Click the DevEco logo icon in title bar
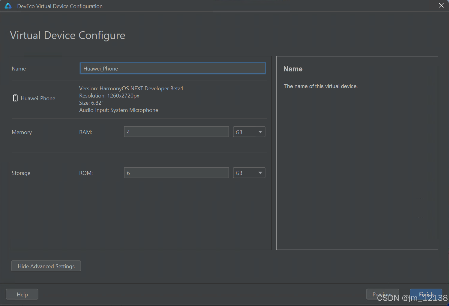The image size is (449, 306). click(x=8, y=6)
